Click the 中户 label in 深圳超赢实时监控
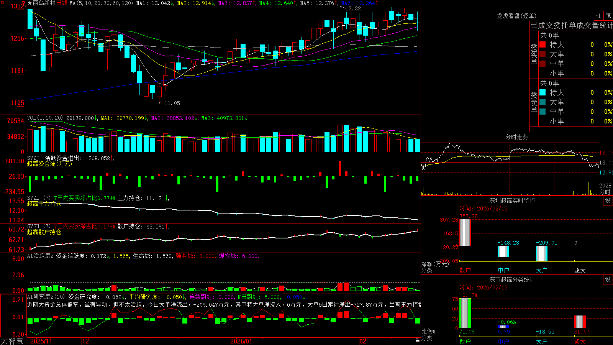 (x=503, y=270)
